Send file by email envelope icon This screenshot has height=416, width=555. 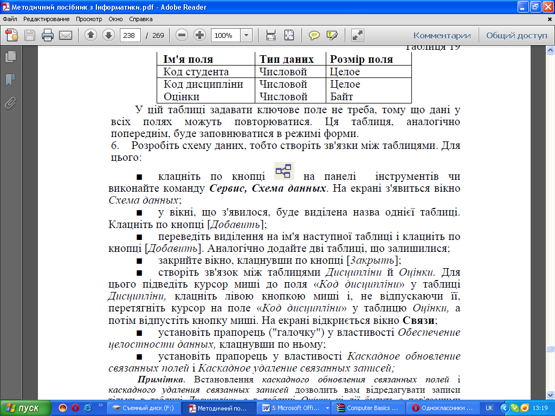pos(66,35)
